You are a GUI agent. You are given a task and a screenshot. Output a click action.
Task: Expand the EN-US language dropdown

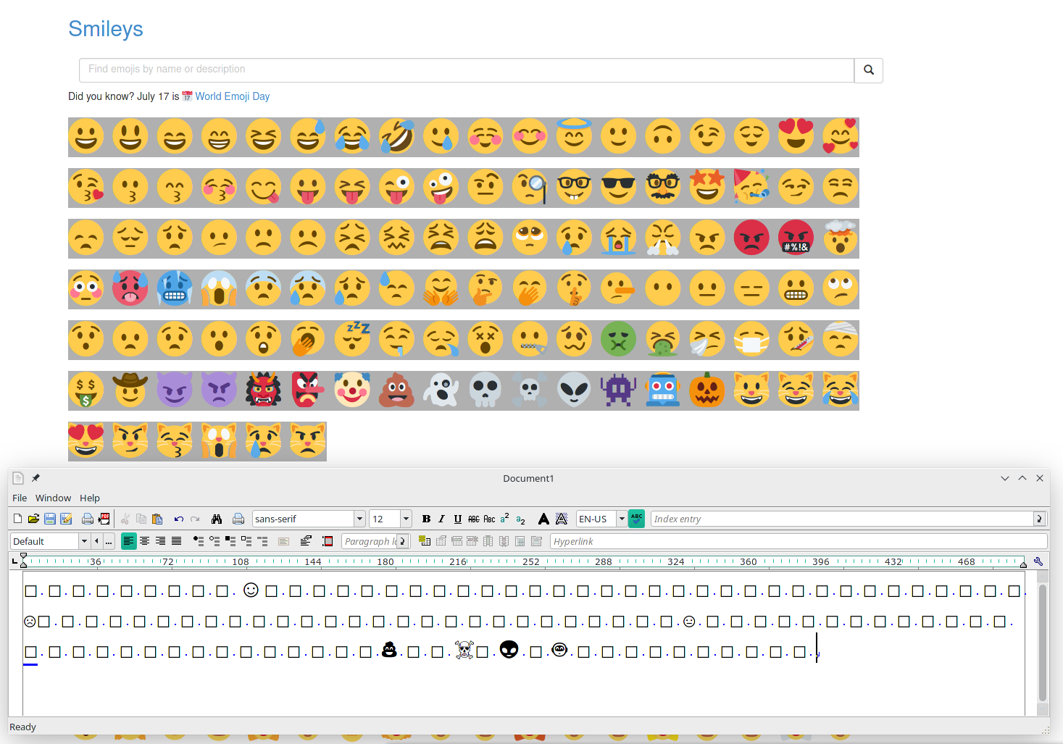coord(621,519)
